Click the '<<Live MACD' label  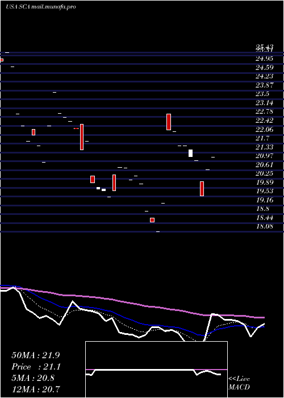[239, 383]
